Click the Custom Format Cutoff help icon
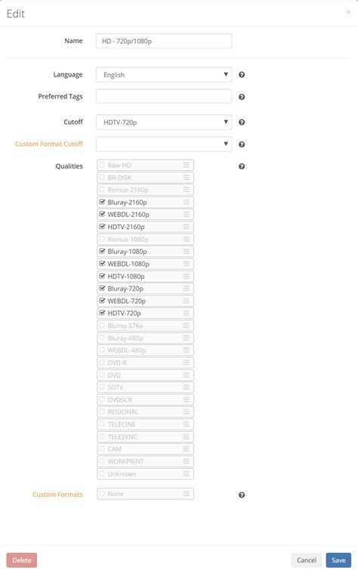The width and height of the screenshot is (358, 574). pos(242,144)
